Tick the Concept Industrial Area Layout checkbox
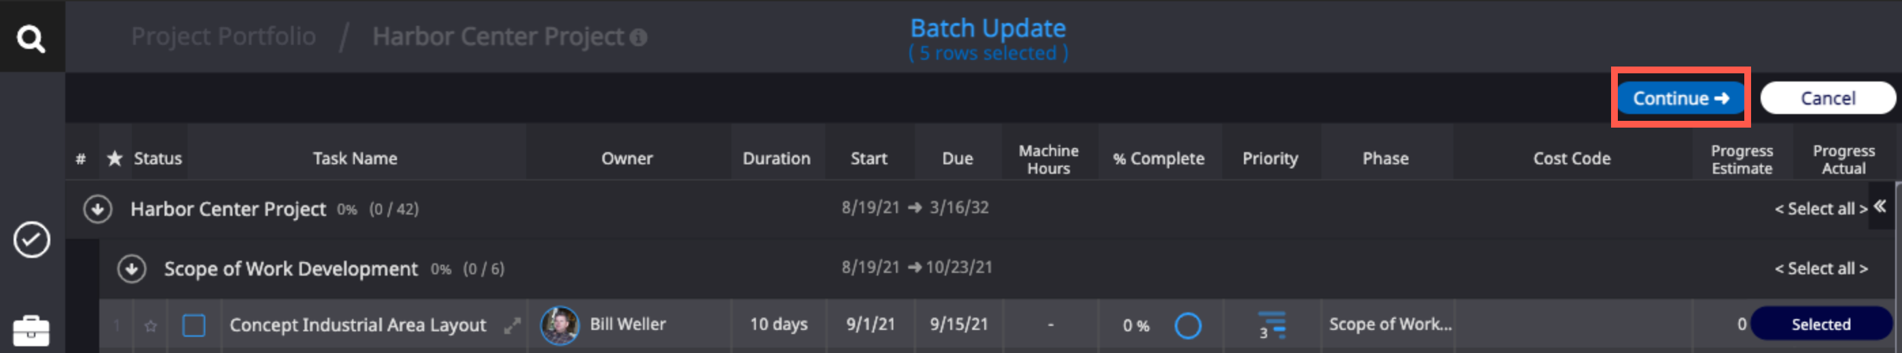Image resolution: width=1902 pixels, height=353 pixels. tap(194, 325)
